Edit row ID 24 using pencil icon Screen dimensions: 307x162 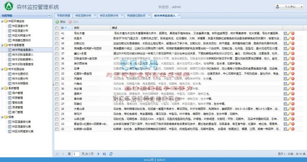289,119
